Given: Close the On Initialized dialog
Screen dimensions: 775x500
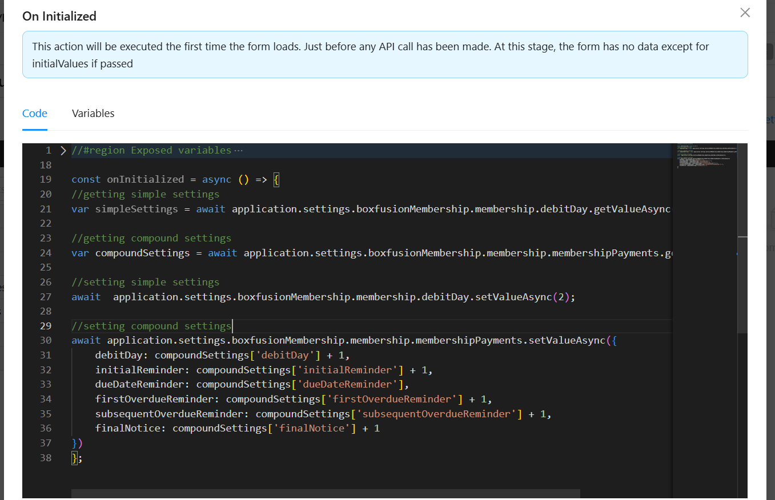Looking at the screenshot, I should (745, 13).
